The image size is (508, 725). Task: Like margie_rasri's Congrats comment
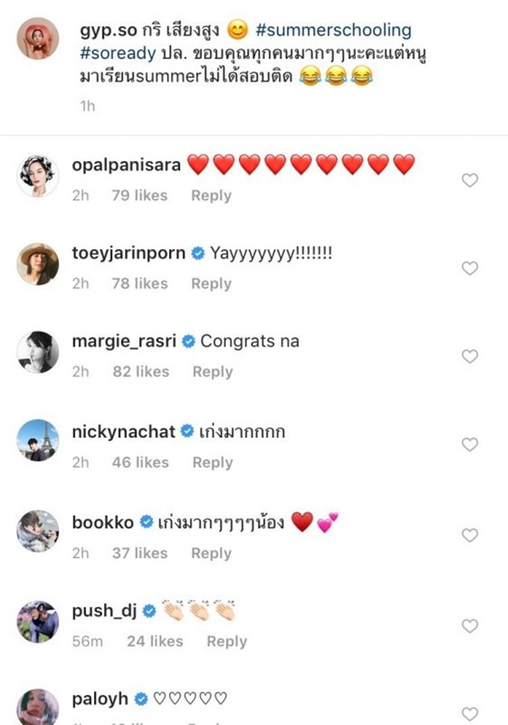click(470, 356)
